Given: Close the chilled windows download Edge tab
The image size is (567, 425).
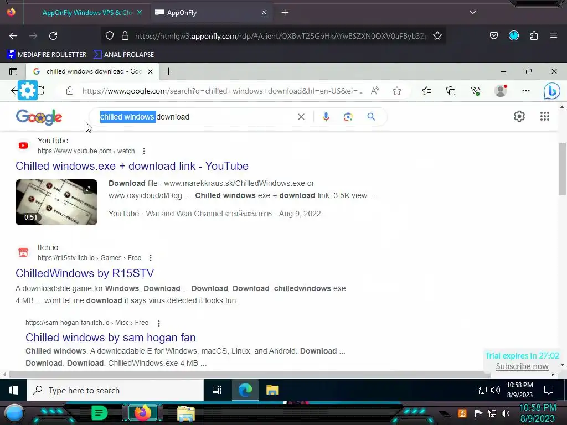Looking at the screenshot, I should point(151,71).
